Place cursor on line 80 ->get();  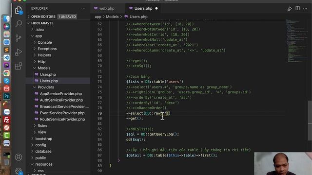coord(135,119)
